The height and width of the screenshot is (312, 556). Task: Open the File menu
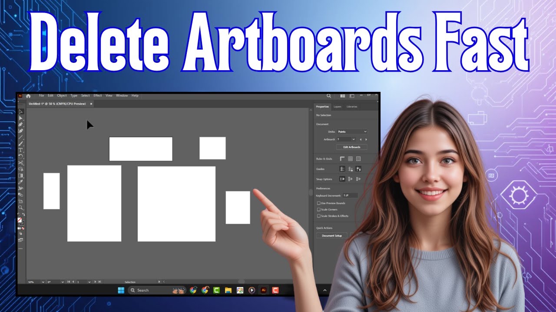(x=41, y=96)
